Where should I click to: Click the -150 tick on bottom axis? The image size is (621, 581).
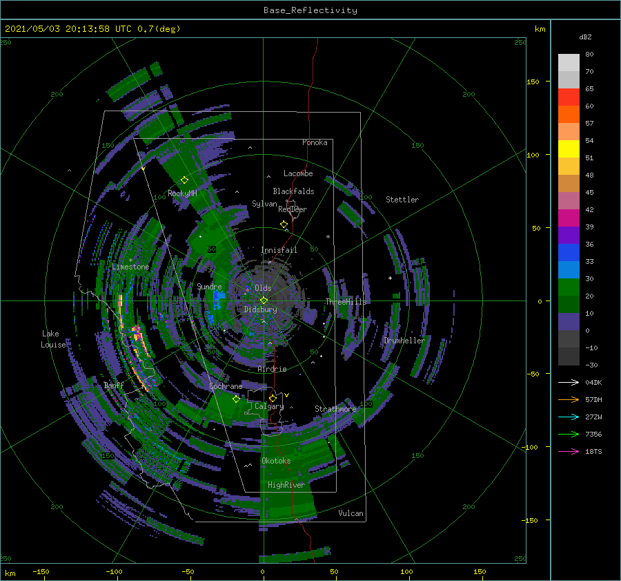coord(41,571)
